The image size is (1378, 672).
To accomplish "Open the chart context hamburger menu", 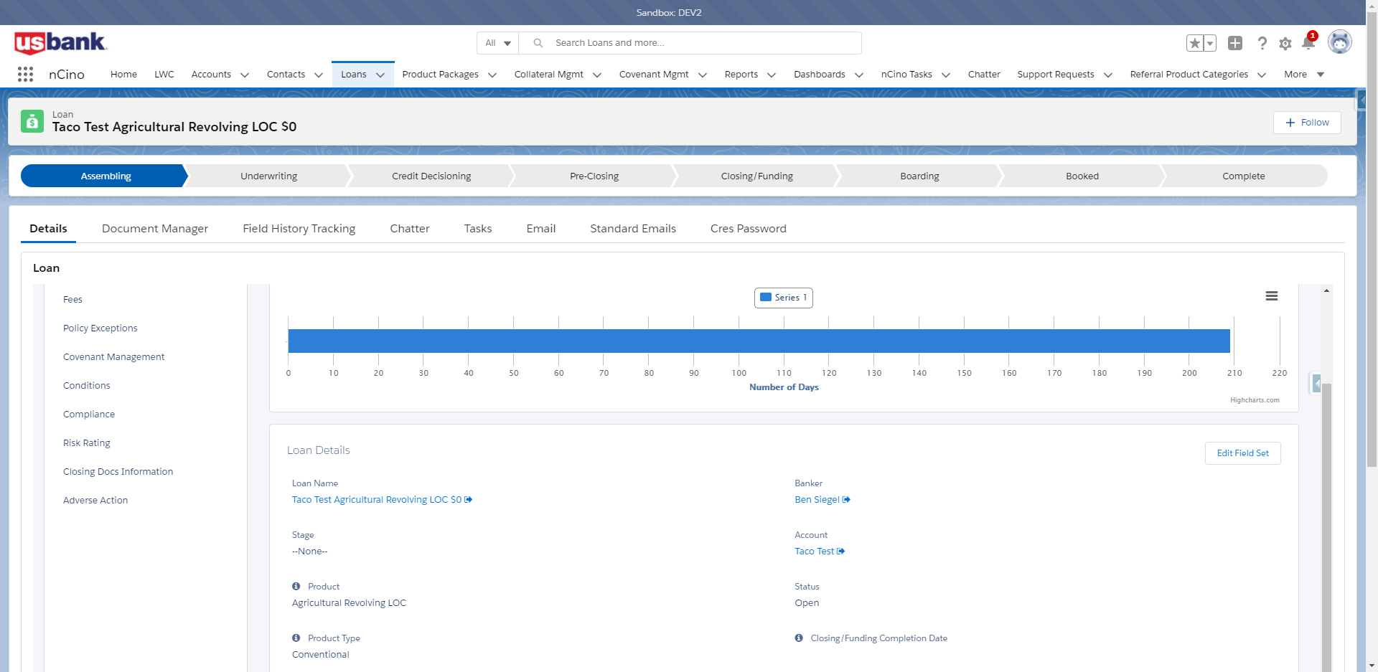I will point(1271,296).
